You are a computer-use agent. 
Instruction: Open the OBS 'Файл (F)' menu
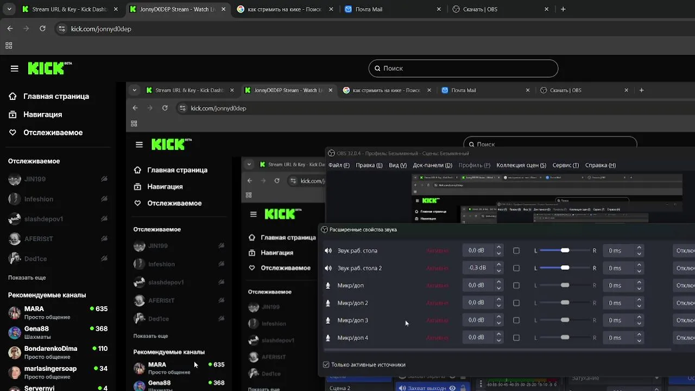click(339, 165)
